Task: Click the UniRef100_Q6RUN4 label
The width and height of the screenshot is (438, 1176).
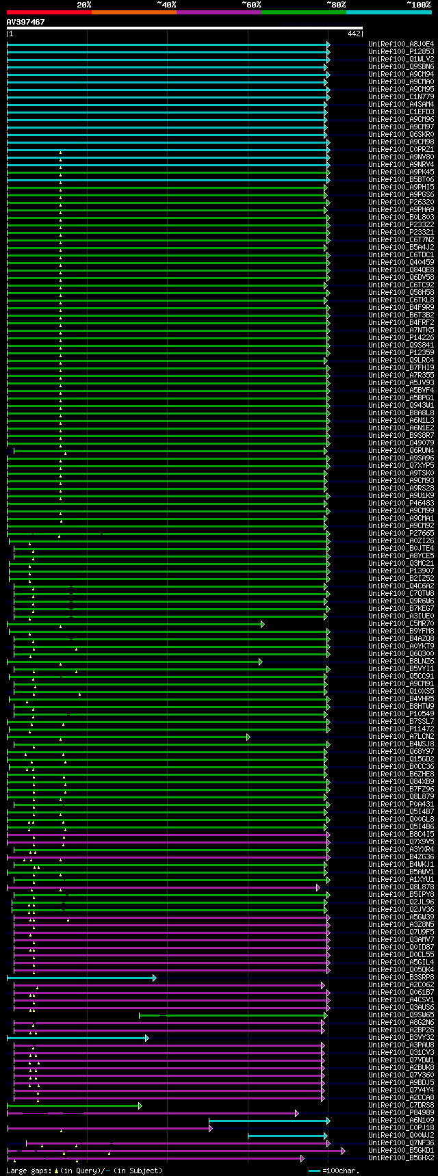Action: [401, 451]
